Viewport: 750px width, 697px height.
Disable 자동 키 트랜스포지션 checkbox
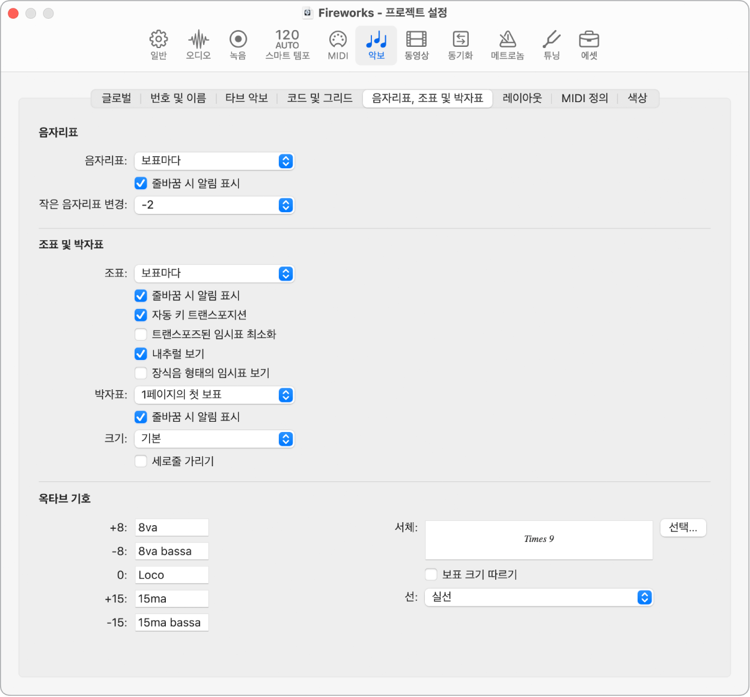pyautogui.click(x=141, y=315)
